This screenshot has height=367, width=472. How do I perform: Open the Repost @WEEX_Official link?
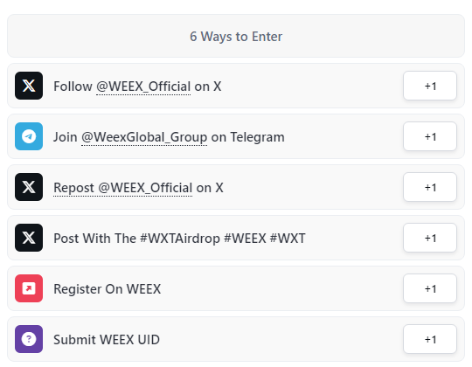[x=123, y=188]
